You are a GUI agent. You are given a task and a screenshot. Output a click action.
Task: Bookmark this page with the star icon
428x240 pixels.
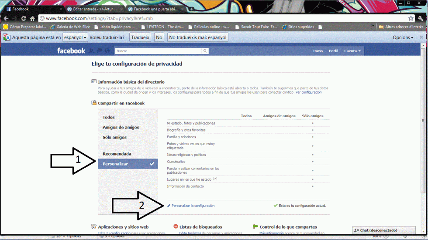[x=411, y=18]
